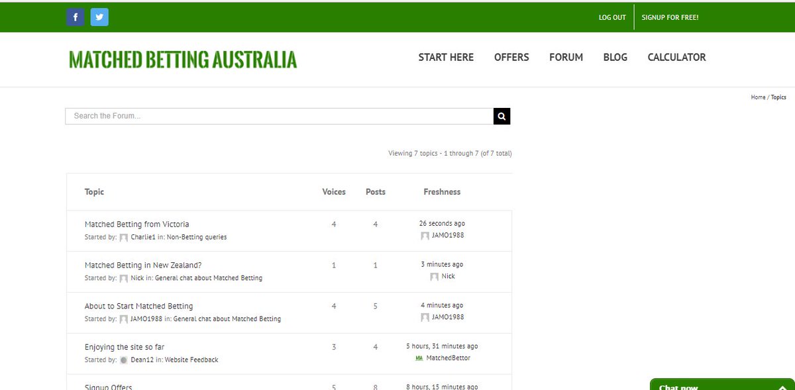The image size is (795, 390).
Task: Click Viewing 7 topics count text
Action: [x=450, y=154]
